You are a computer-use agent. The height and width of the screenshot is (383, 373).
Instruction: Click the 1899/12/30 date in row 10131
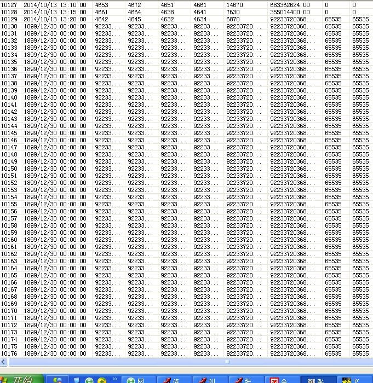55,33
